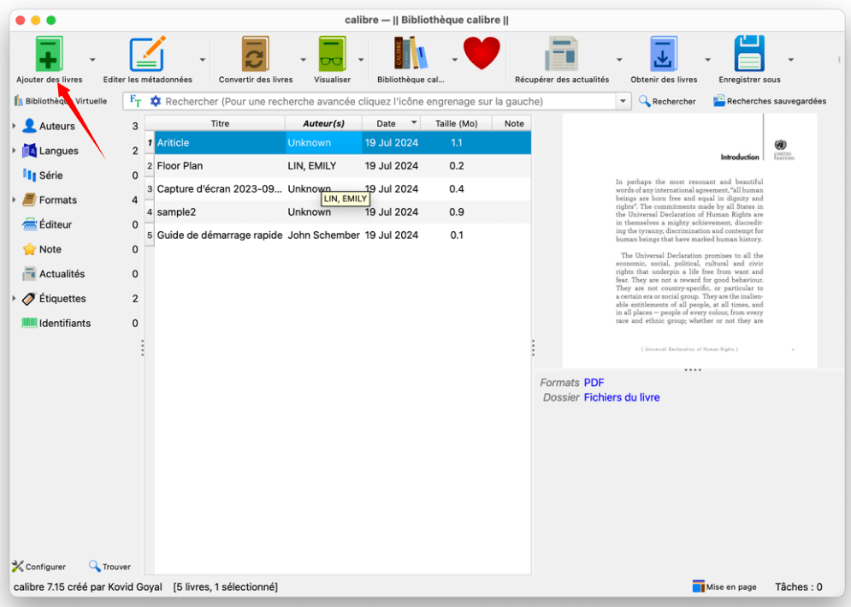The width and height of the screenshot is (851, 607).
Task: Open the PDF format link
Action: pos(594,383)
